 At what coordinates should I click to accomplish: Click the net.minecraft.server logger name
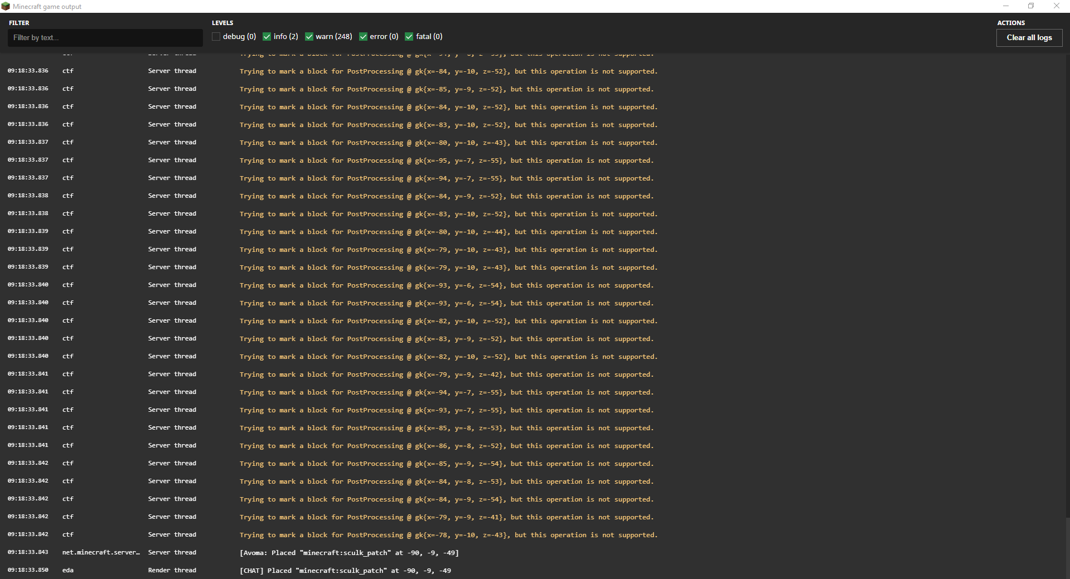click(101, 552)
